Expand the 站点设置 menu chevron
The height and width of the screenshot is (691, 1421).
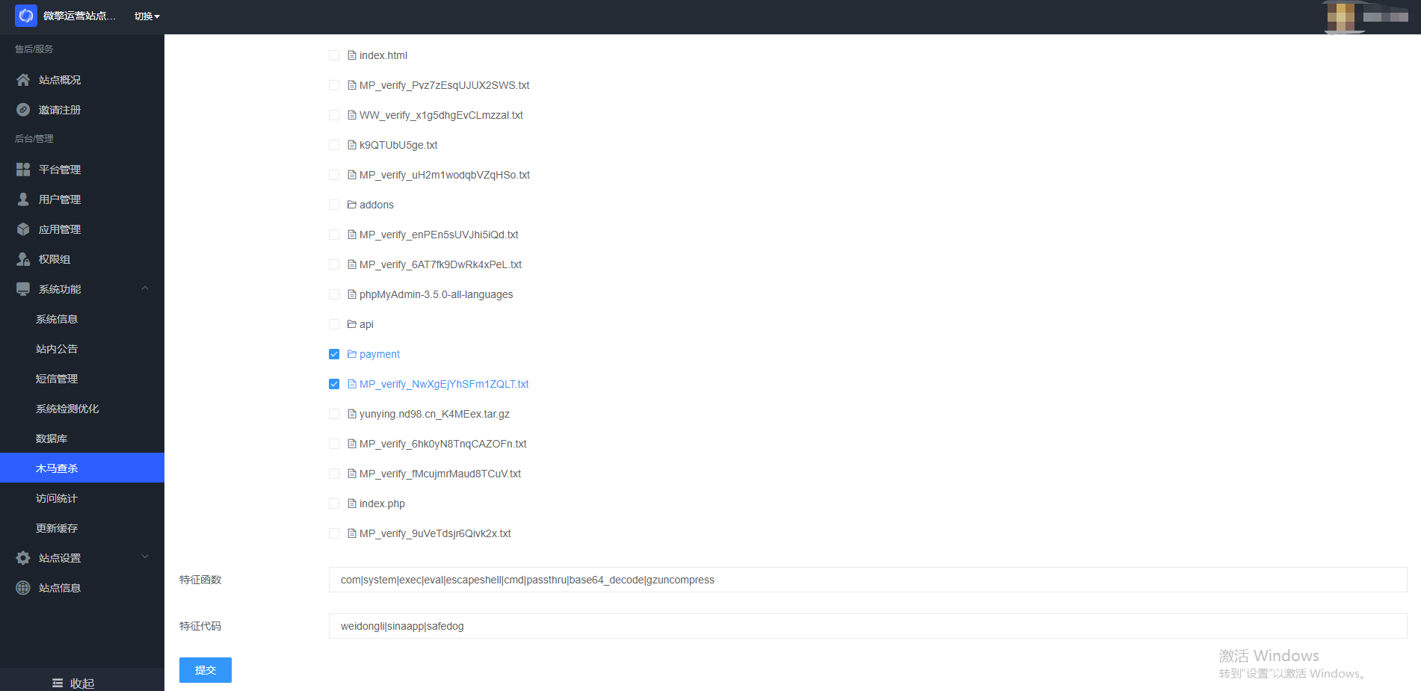point(145,557)
